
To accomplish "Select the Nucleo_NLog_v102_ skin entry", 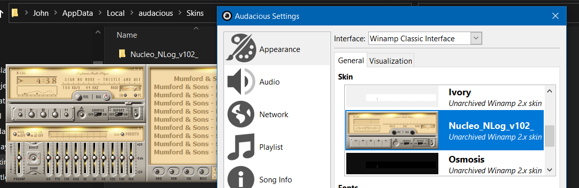I will [444, 130].
